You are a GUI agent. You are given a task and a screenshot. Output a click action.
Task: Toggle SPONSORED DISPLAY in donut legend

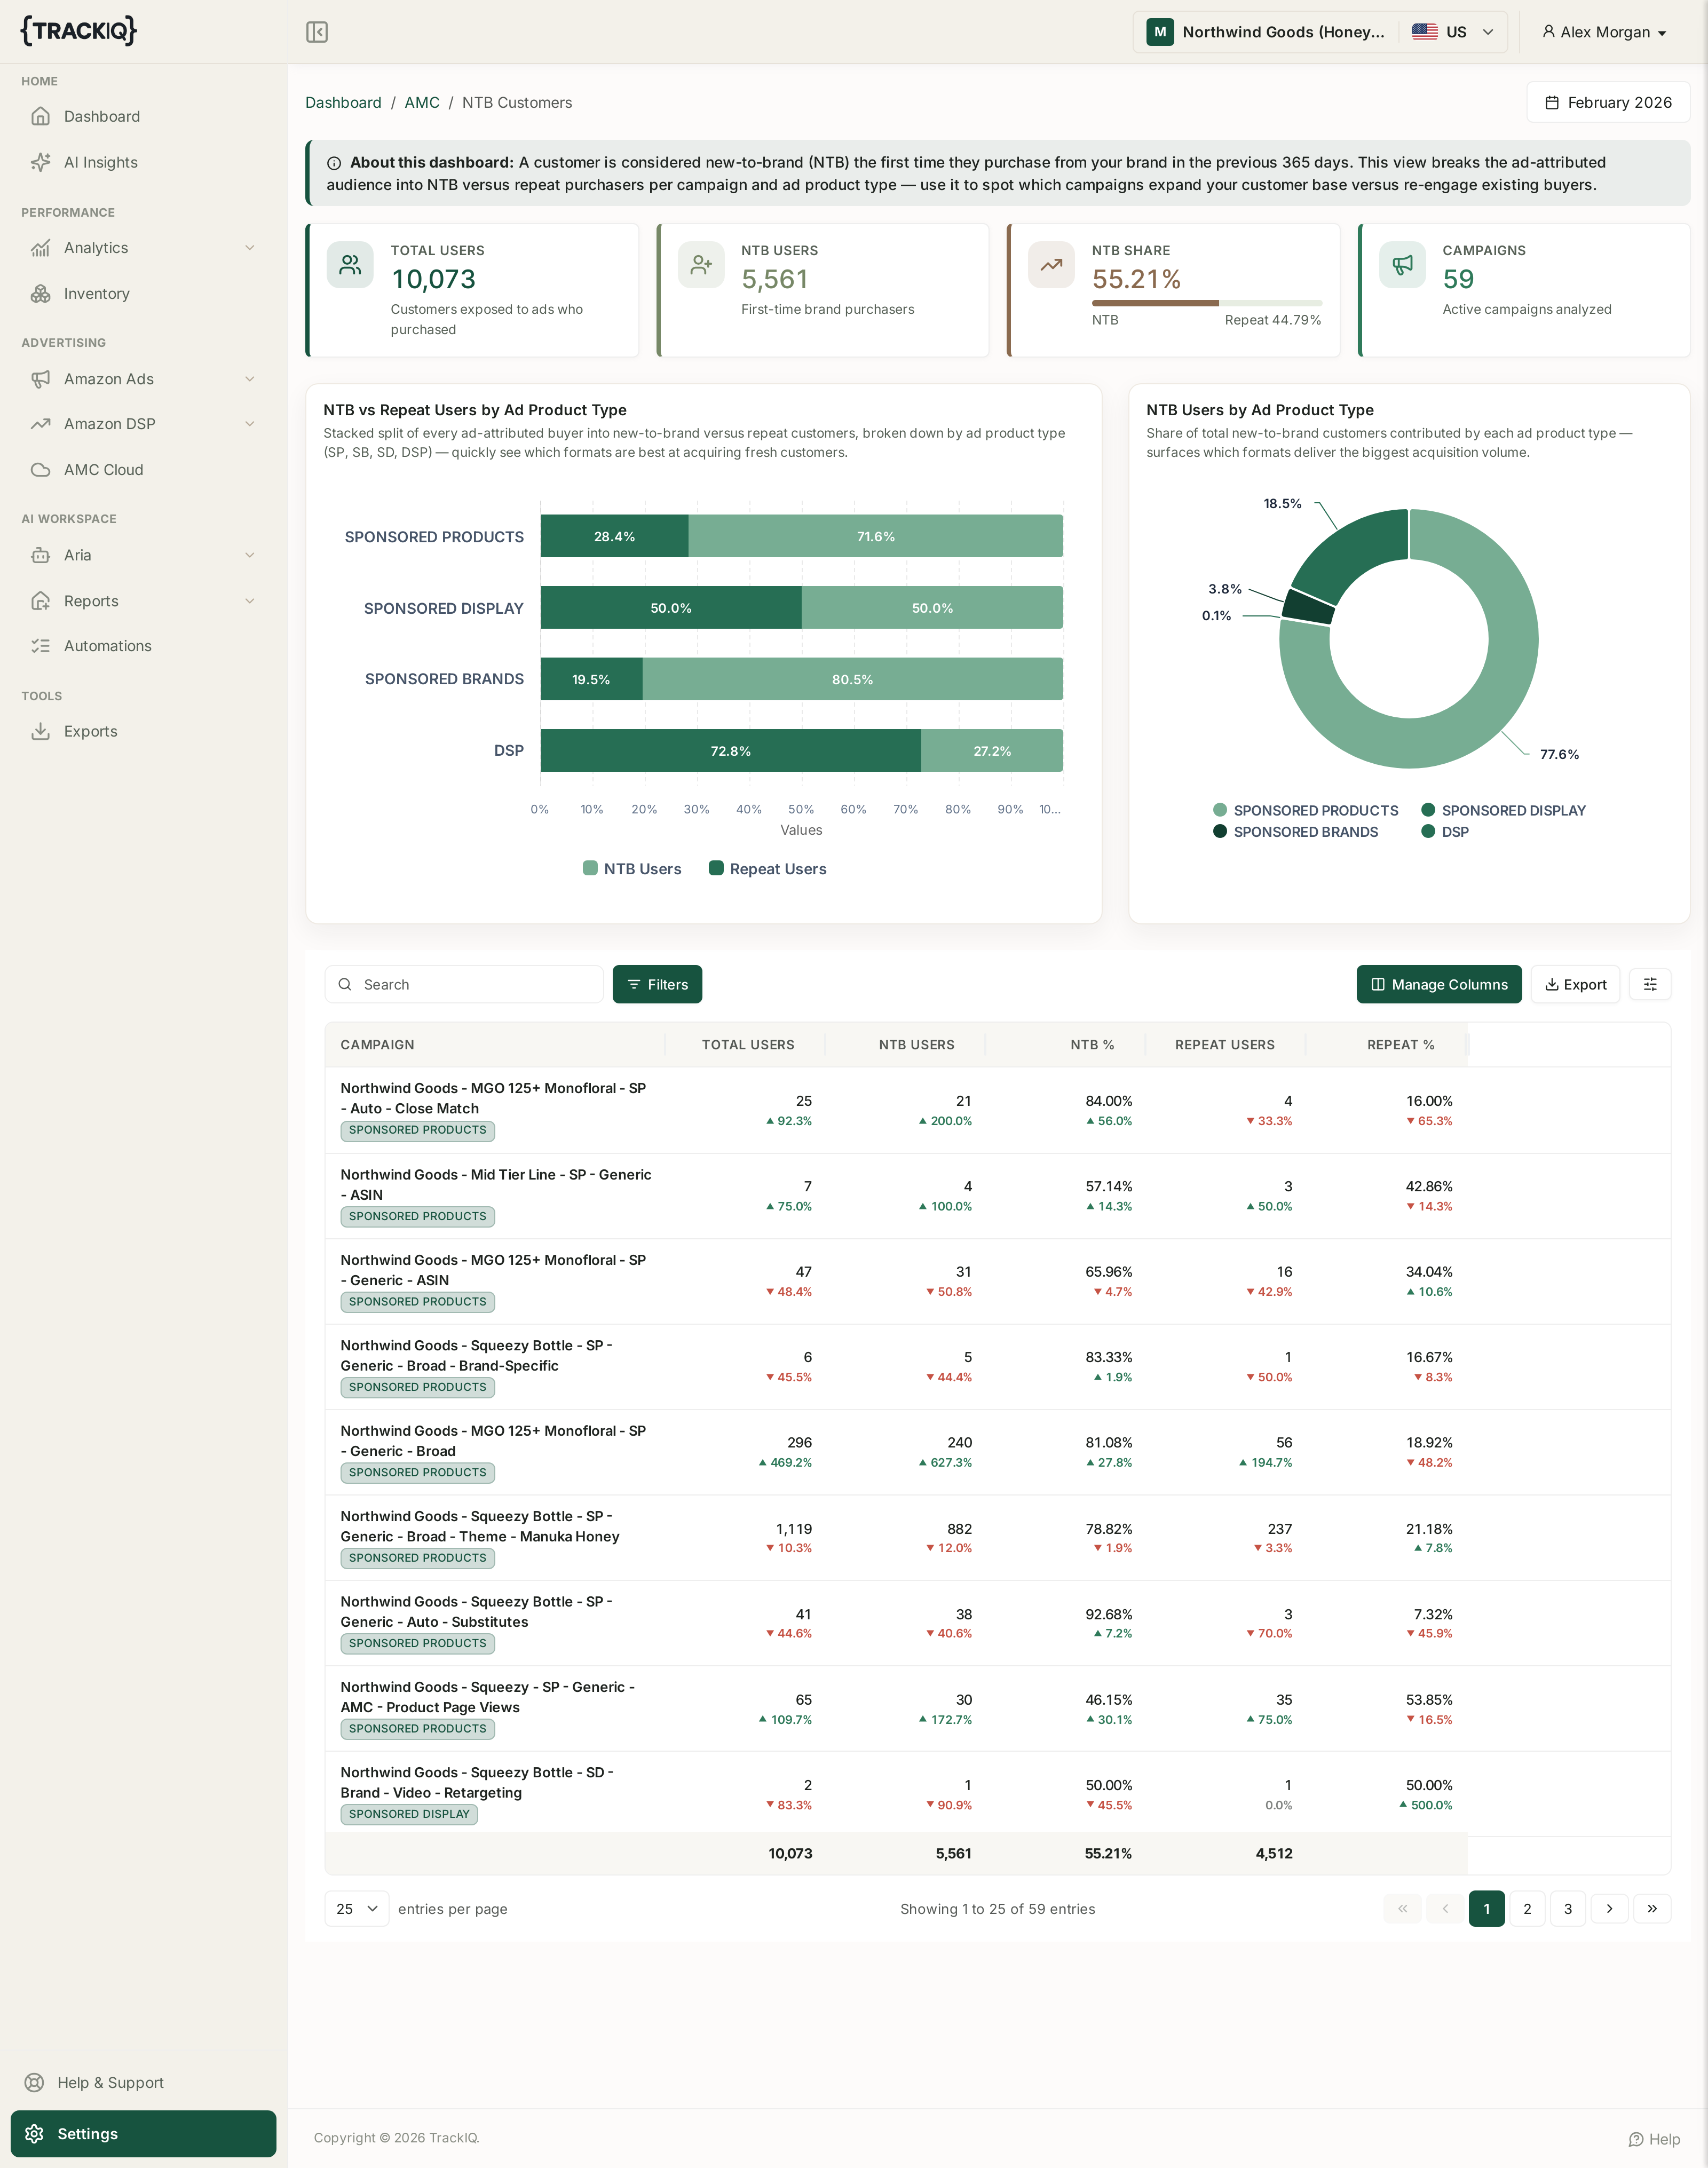(x=1504, y=810)
